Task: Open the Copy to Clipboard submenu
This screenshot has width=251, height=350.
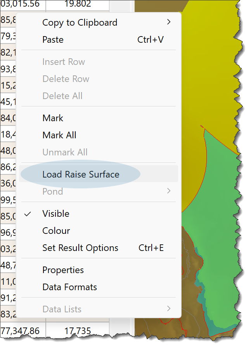Action: [x=98, y=23]
